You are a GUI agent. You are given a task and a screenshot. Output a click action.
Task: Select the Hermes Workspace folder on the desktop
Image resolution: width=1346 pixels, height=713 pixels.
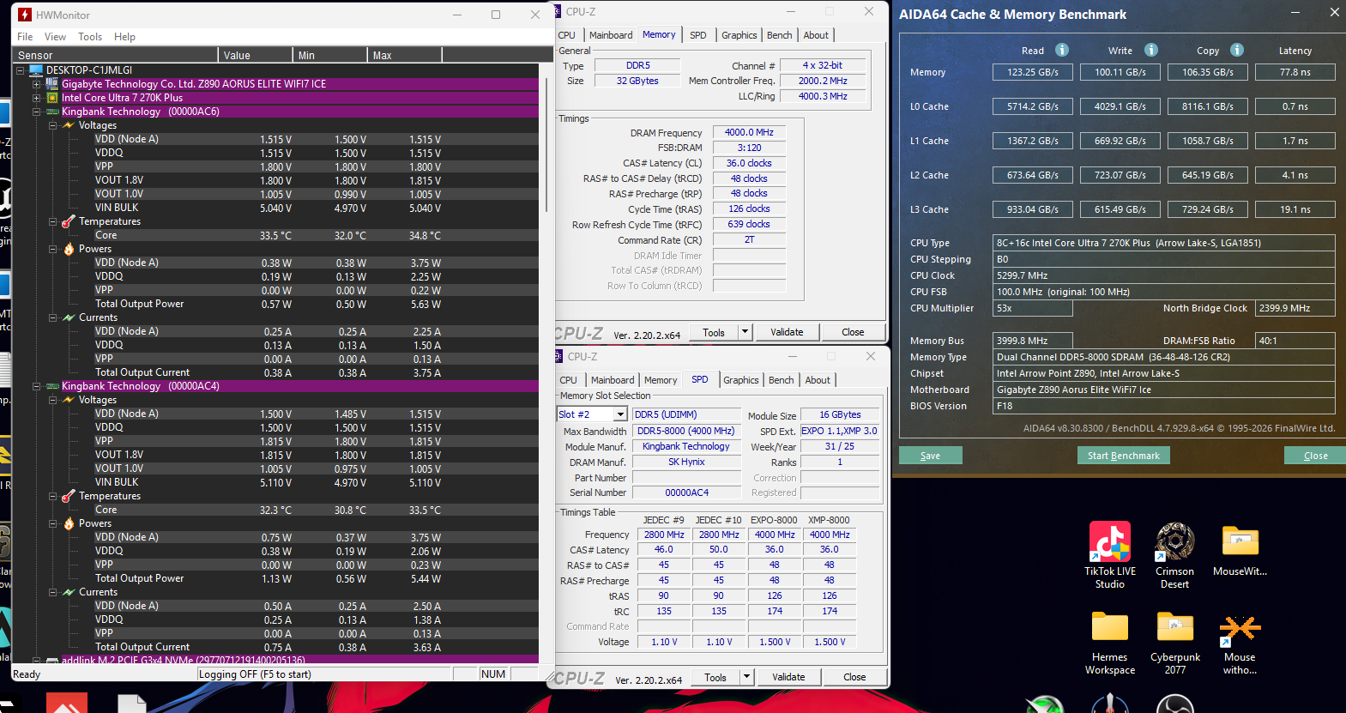(x=1110, y=643)
